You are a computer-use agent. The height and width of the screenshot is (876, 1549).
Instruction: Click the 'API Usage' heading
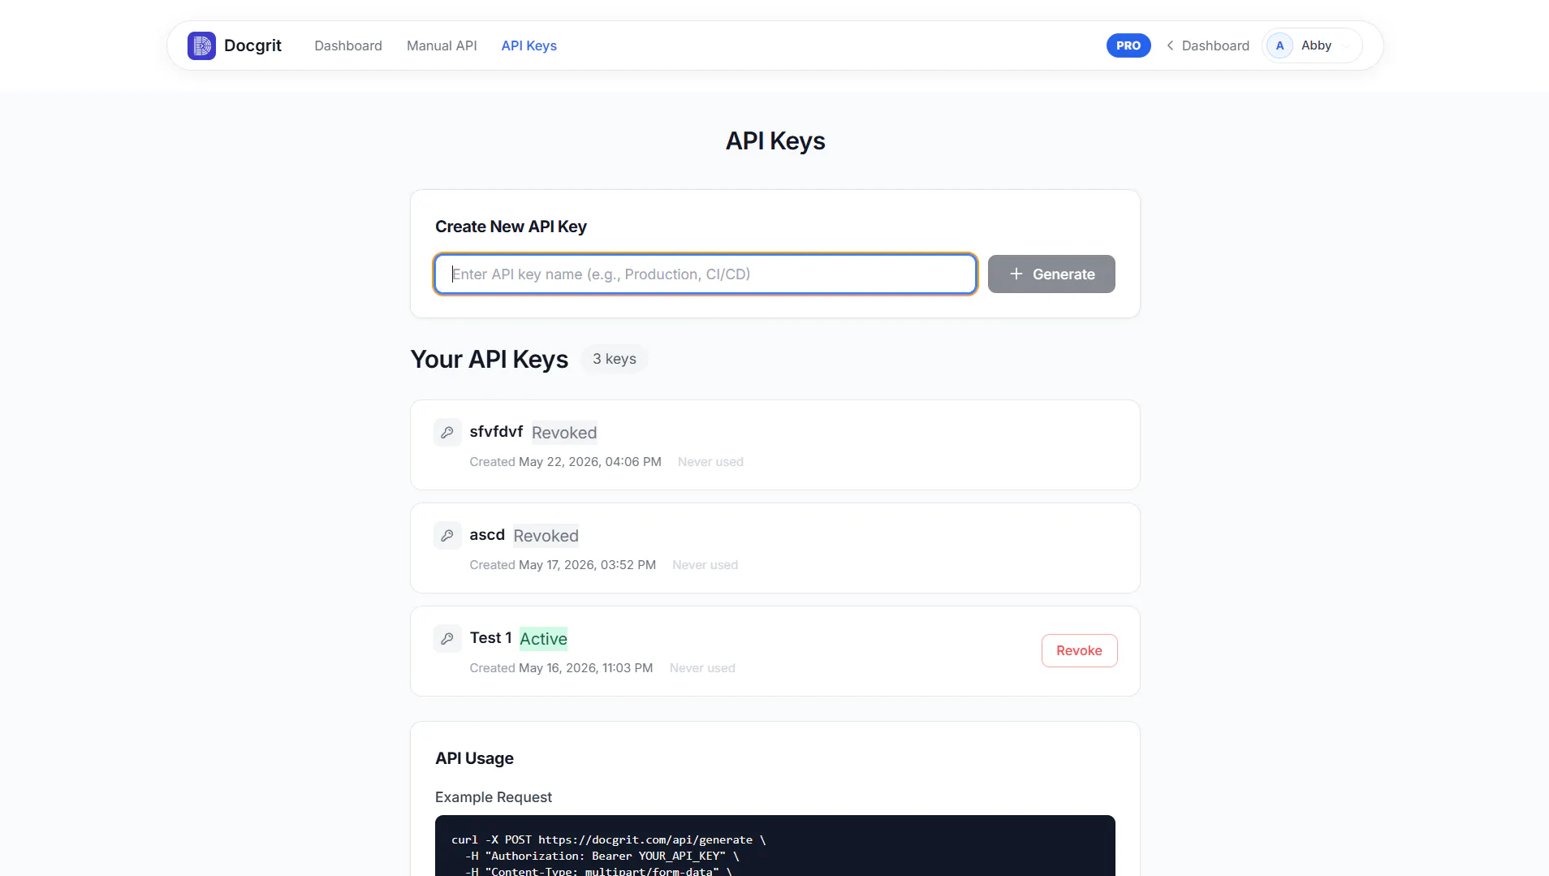474,758
